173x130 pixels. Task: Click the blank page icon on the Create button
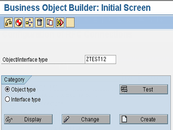click(x=124, y=119)
